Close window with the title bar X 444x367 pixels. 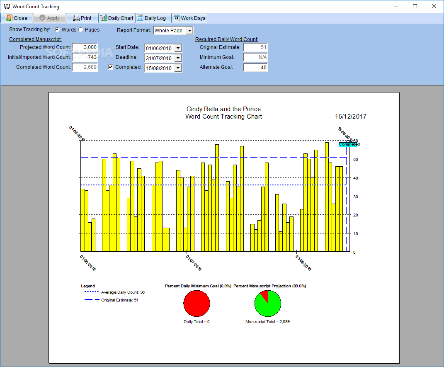(434, 6)
